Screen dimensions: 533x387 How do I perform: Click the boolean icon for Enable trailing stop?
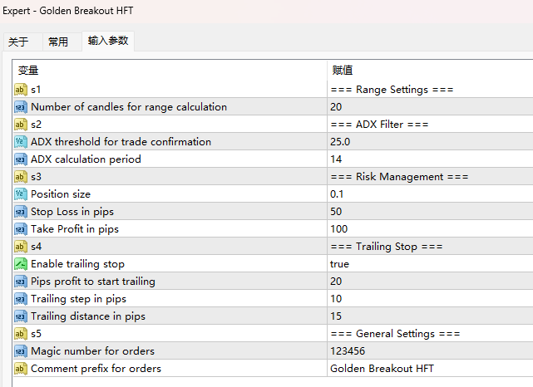21,264
